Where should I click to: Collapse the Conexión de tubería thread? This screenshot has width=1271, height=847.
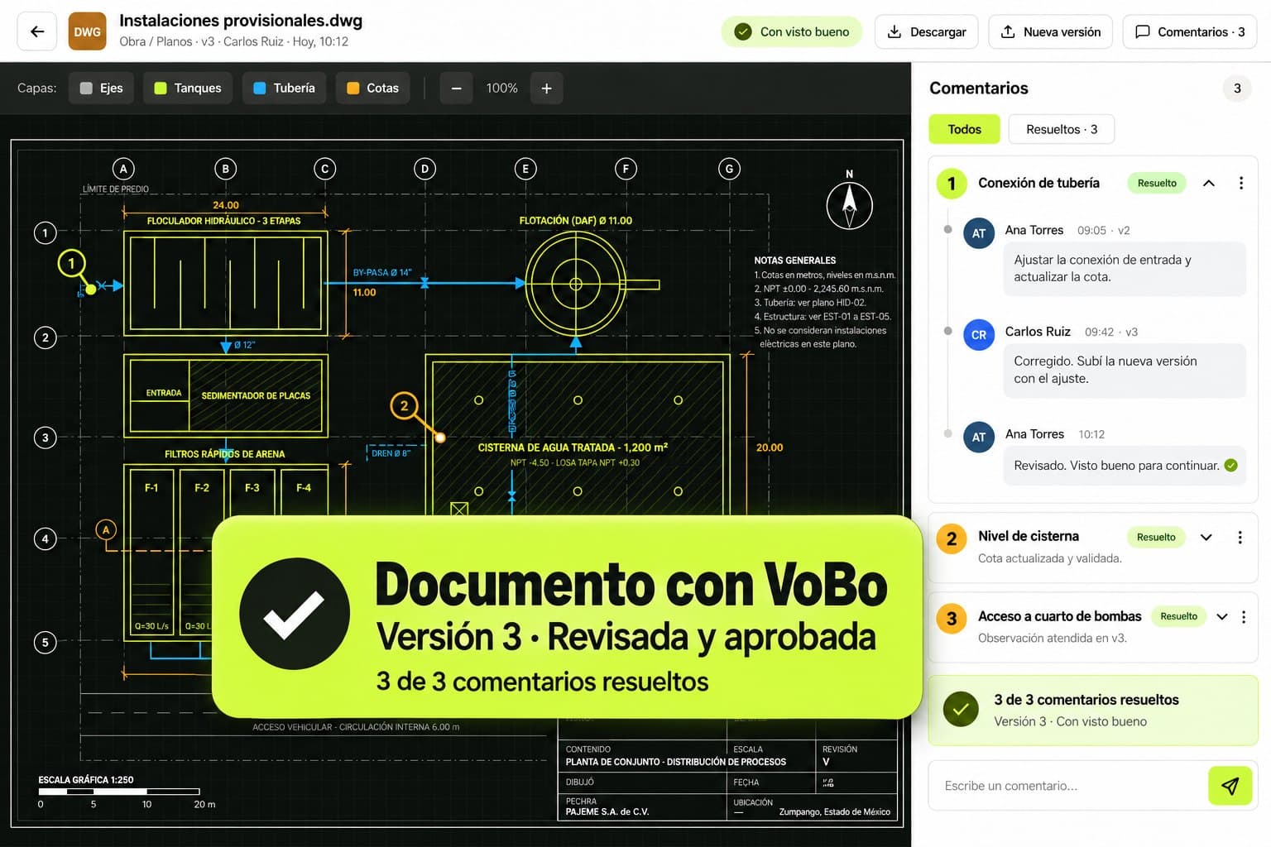[1209, 183]
